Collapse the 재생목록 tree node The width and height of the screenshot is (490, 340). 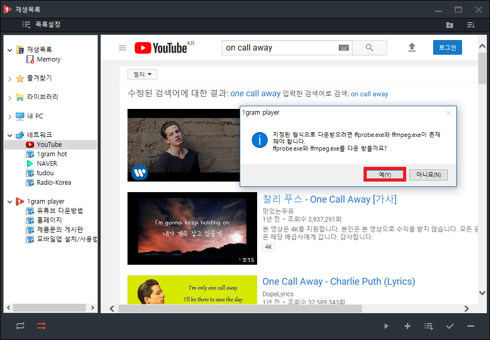9,49
